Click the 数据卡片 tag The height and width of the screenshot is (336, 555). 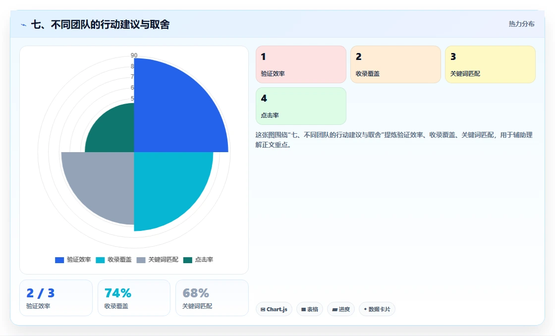pyautogui.click(x=377, y=309)
